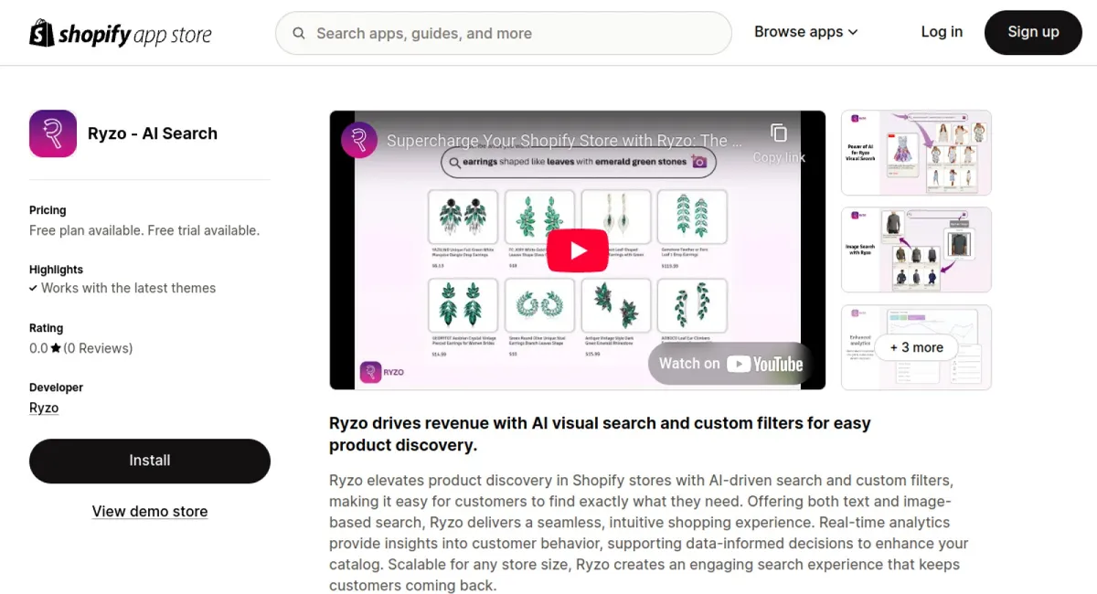
Task: Click the rating star icon
Action: 56,348
